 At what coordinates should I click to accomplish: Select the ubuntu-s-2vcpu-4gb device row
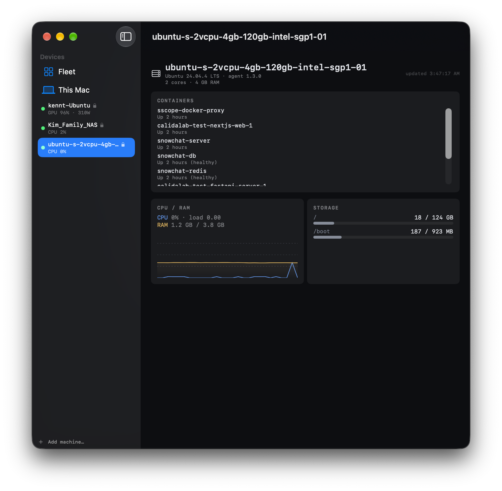[86, 147]
